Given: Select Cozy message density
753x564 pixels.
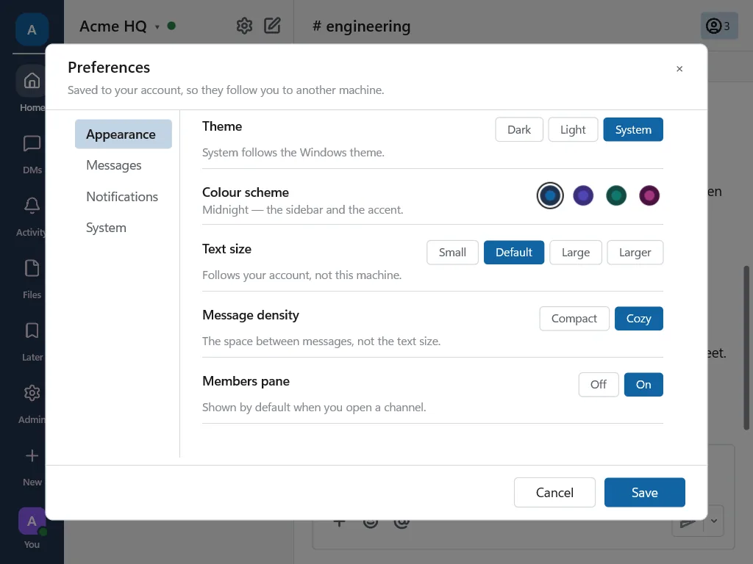Looking at the screenshot, I should (639, 319).
